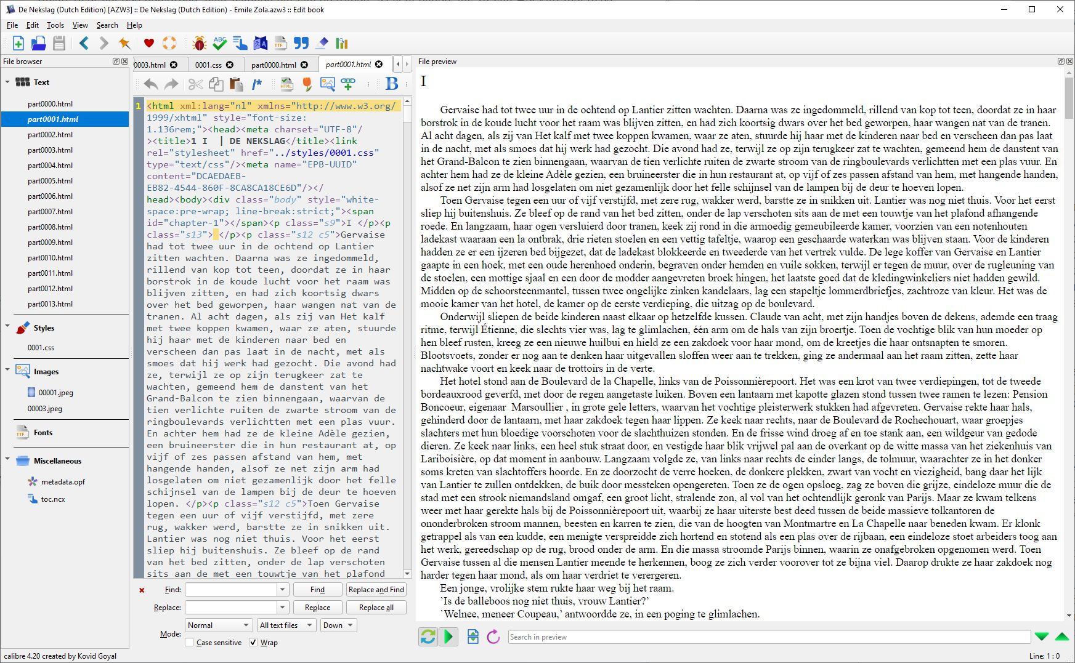Open the bar chart reports icon
This screenshot has width=1075, height=663.
(342, 43)
